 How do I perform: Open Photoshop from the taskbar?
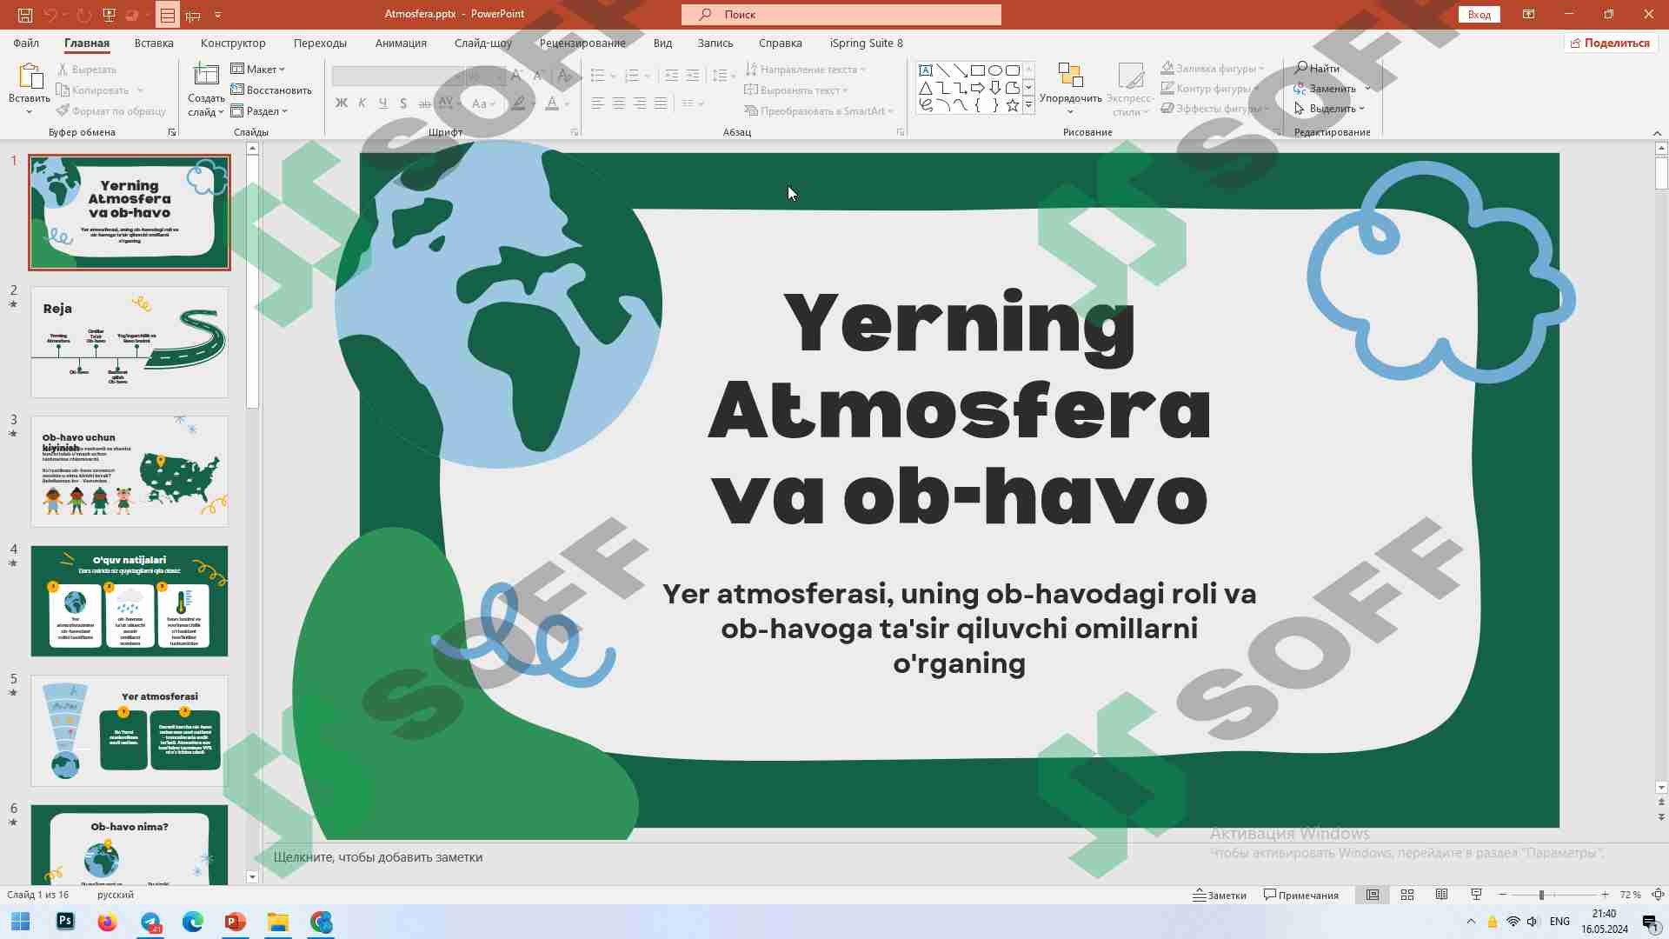click(x=65, y=922)
